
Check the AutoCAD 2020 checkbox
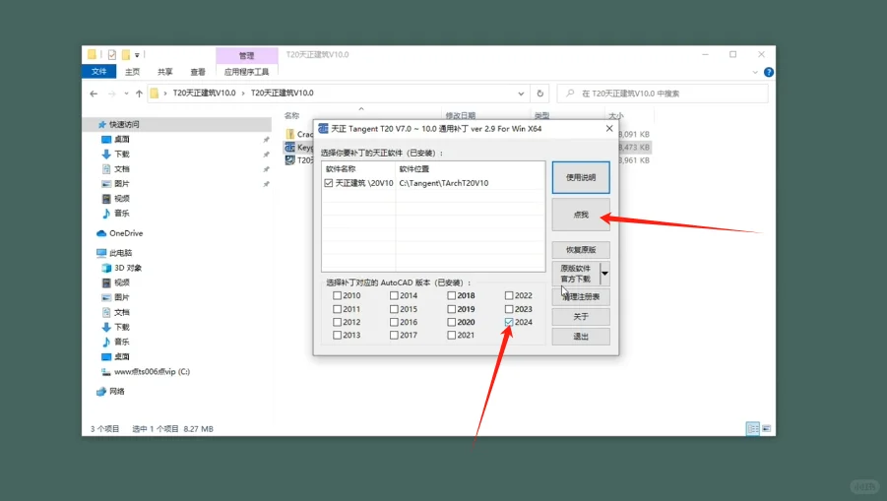[x=452, y=322]
